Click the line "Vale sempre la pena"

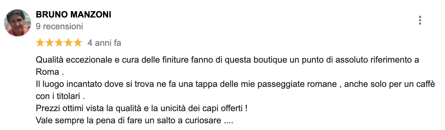pos(134,120)
